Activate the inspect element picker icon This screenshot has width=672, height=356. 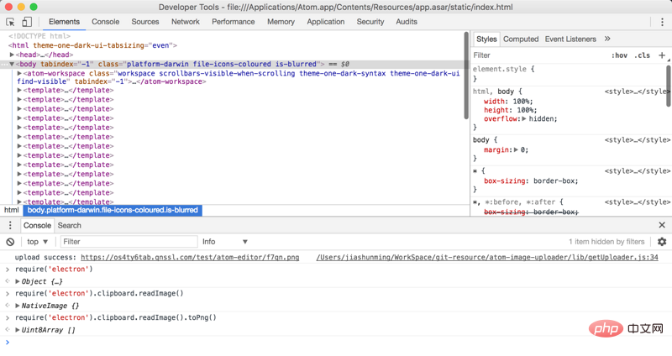(x=10, y=22)
